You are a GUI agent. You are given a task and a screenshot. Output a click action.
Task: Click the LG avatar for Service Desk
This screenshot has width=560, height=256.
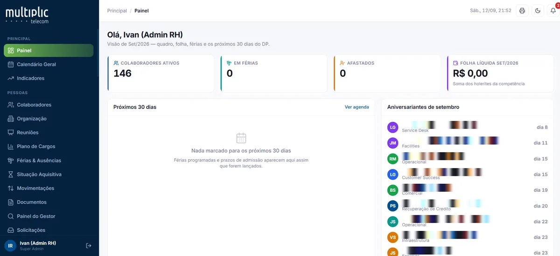[x=393, y=127]
